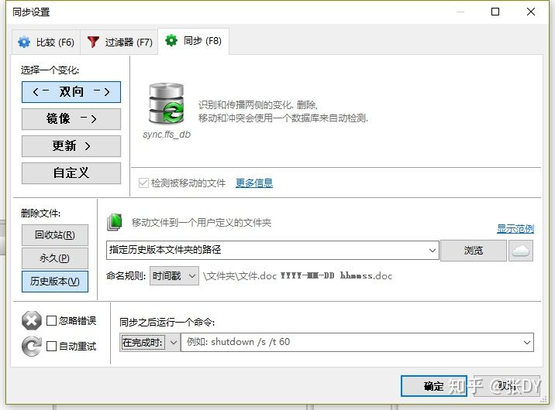The width and height of the screenshot is (555, 410).
Task: Click the versioning folder path input field
Action: [x=267, y=250]
